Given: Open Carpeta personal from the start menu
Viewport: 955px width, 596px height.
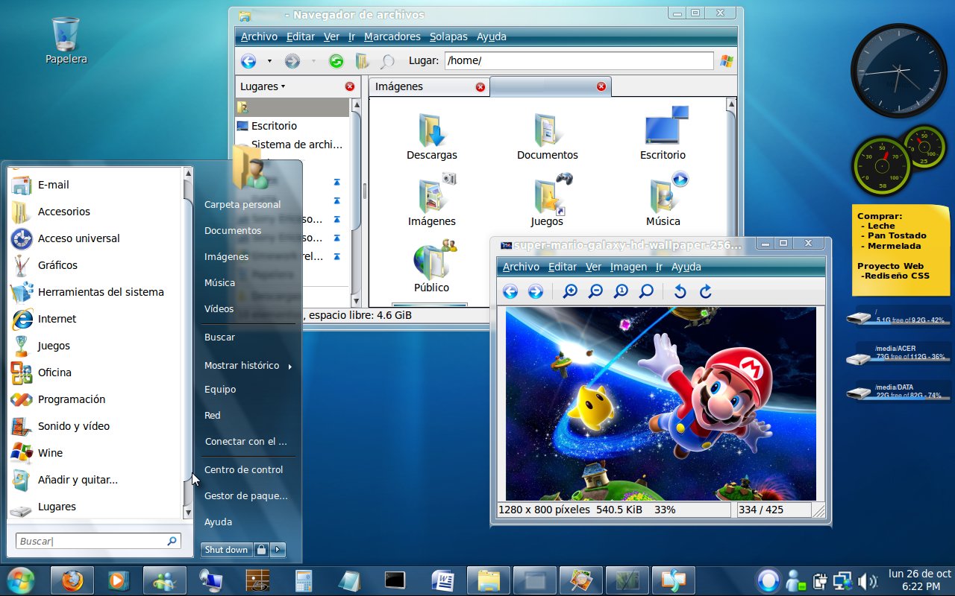Looking at the screenshot, I should 242,204.
